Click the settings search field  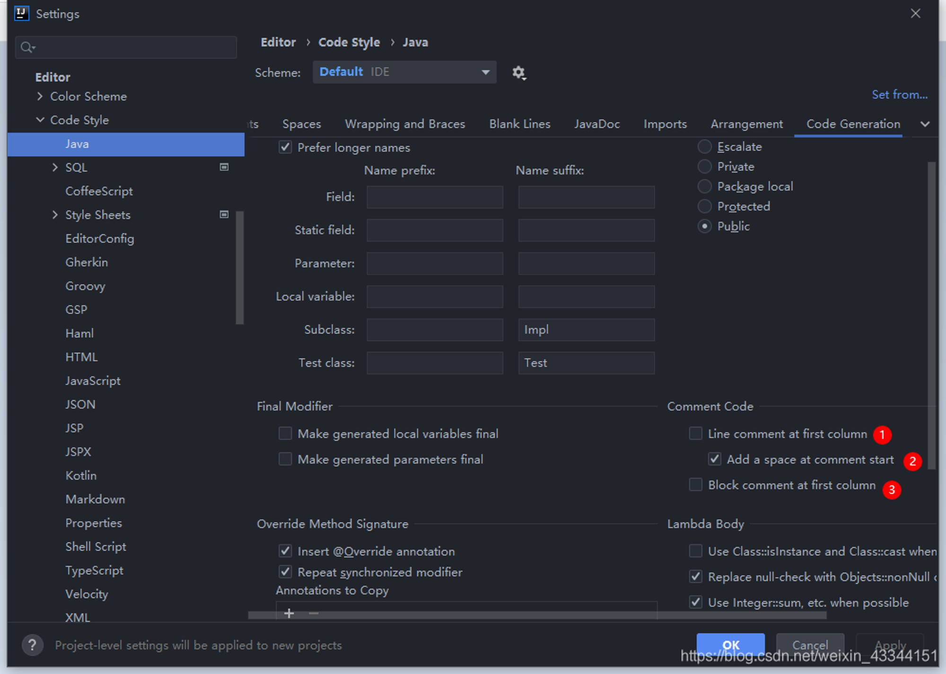[x=126, y=47]
